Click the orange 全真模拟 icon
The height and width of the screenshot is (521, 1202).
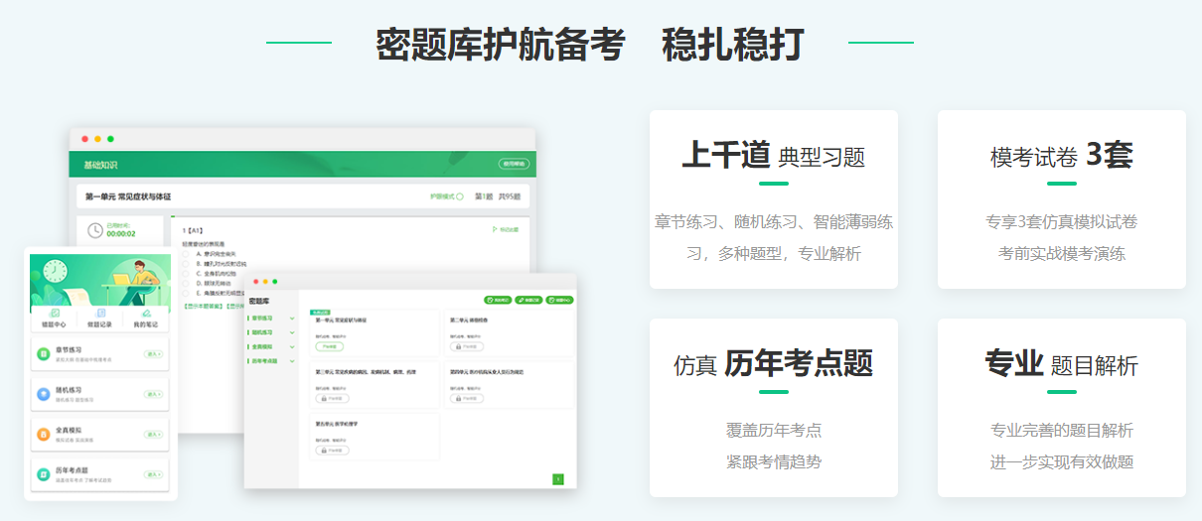click(44, 434)
